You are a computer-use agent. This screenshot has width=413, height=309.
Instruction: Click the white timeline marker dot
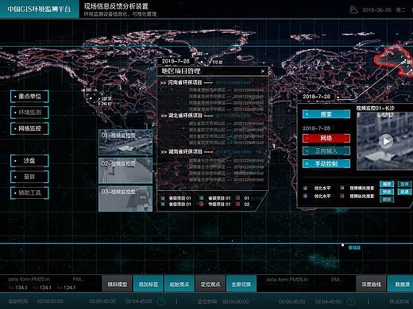(342, 246)
